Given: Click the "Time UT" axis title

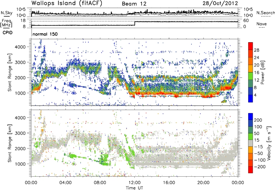Looking at the screenshot, I should pos(134,188).
